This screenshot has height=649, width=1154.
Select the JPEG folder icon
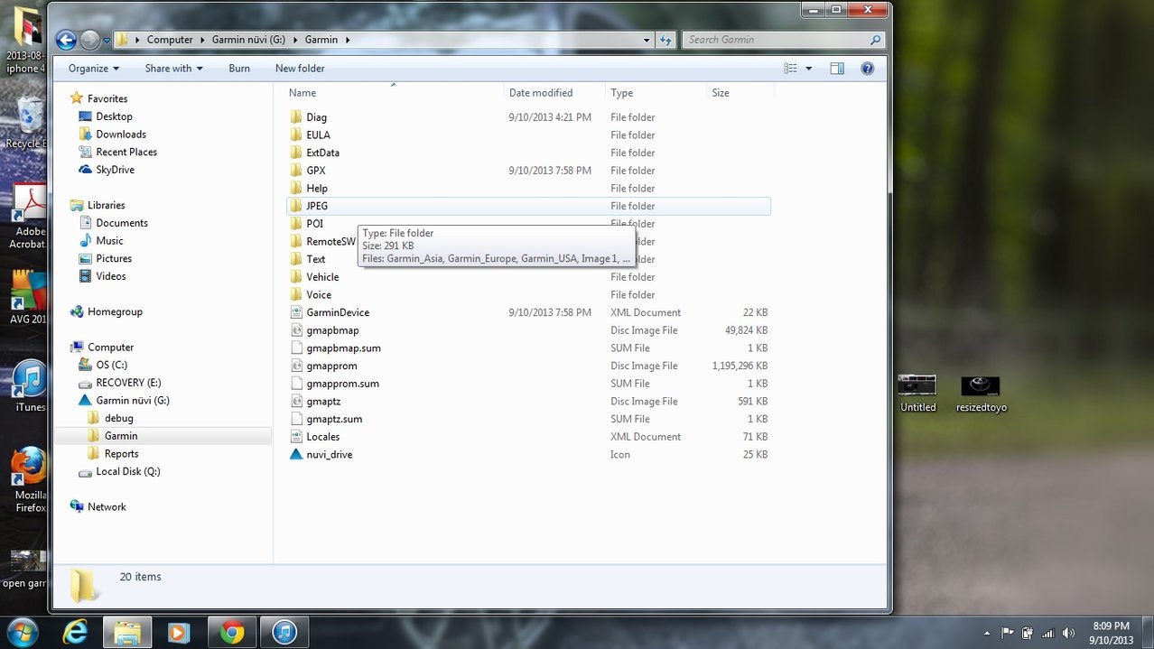[x=296, y=206]
